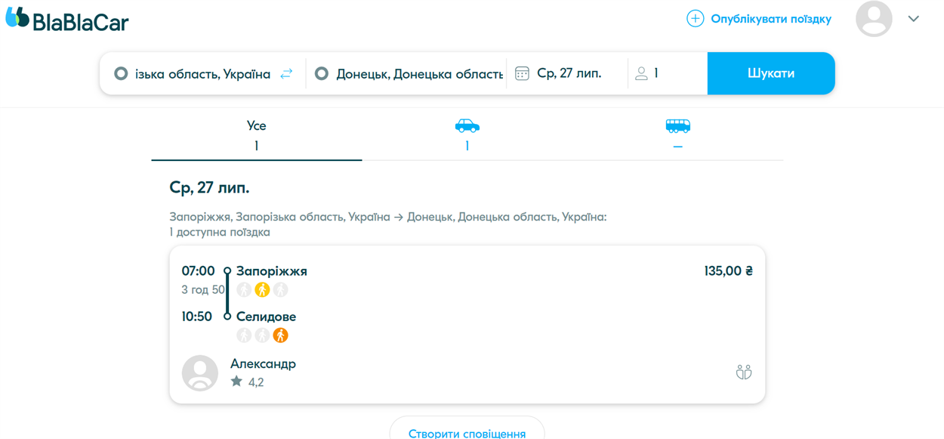Swap departure and destination with arrows icon
944x439 pixels.
coord(286,74)
